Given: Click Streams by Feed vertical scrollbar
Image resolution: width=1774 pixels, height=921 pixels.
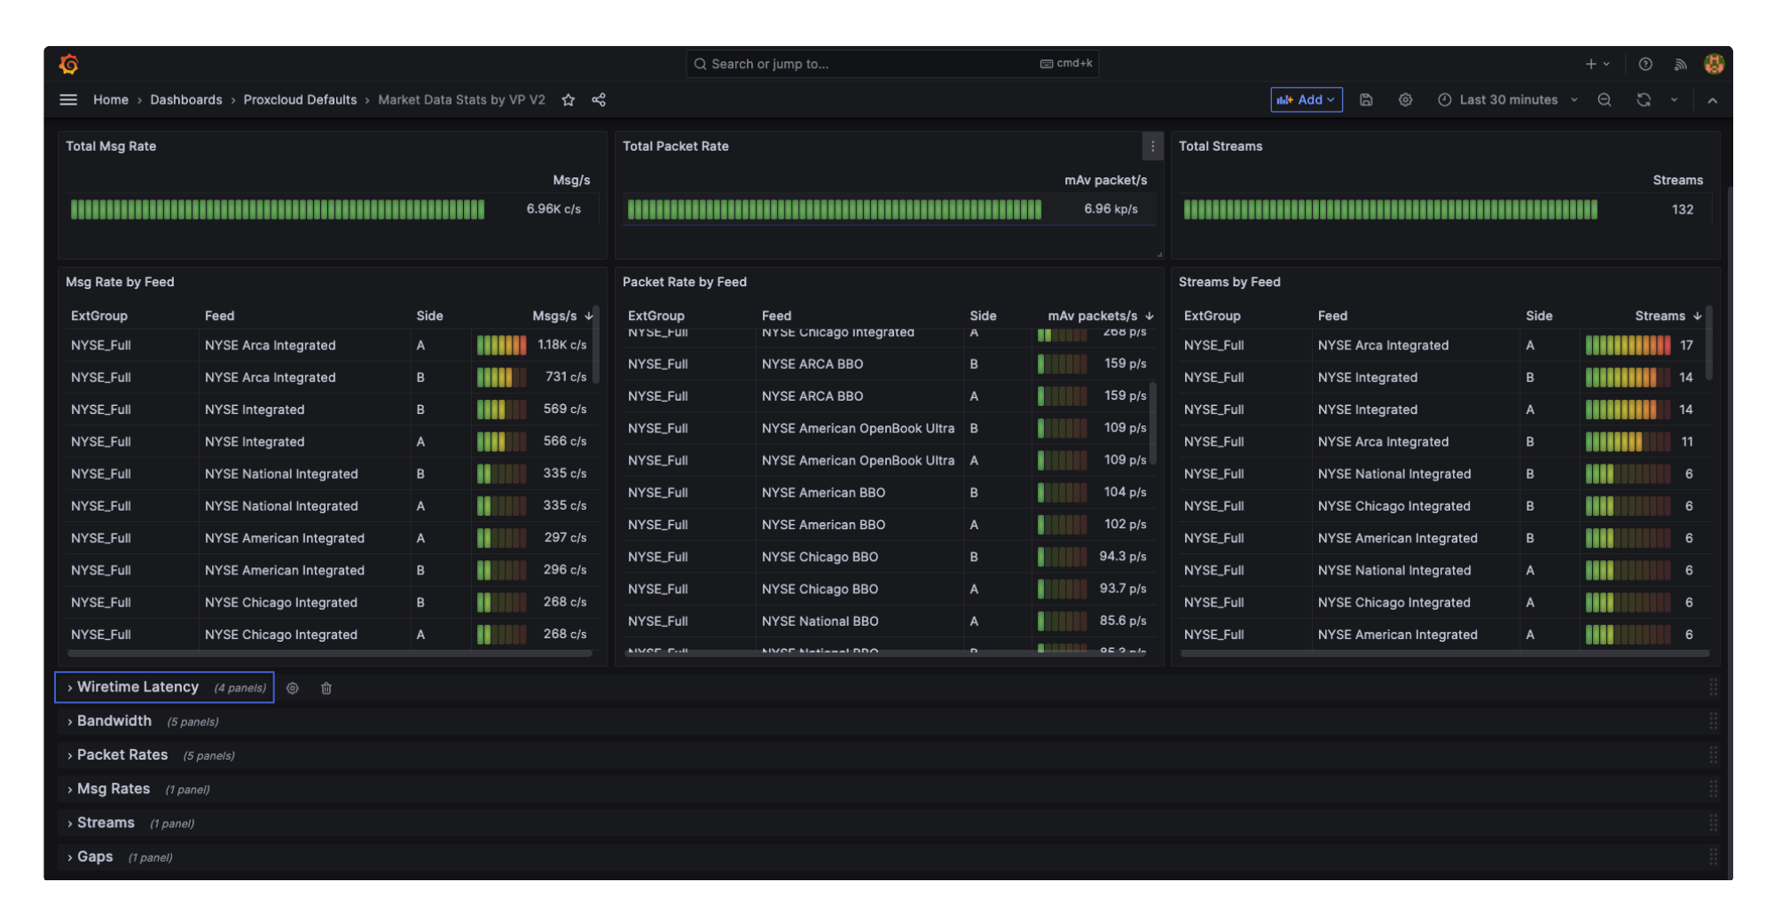Looking at the screenshot, I should (1708, 344).
